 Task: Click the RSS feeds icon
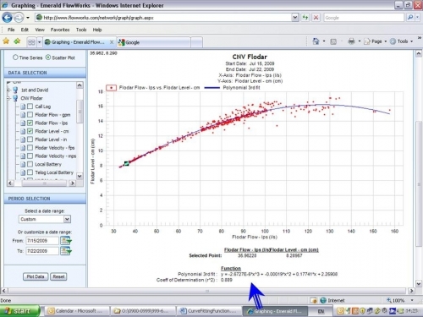[333, 41]
